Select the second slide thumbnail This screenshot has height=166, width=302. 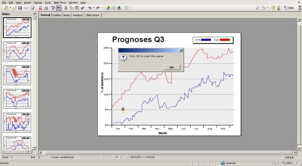(x=17, y=51)
